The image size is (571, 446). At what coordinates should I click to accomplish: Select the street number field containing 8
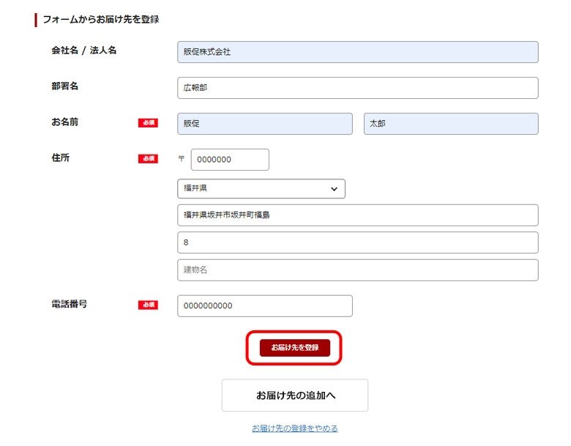pos(357,242)
